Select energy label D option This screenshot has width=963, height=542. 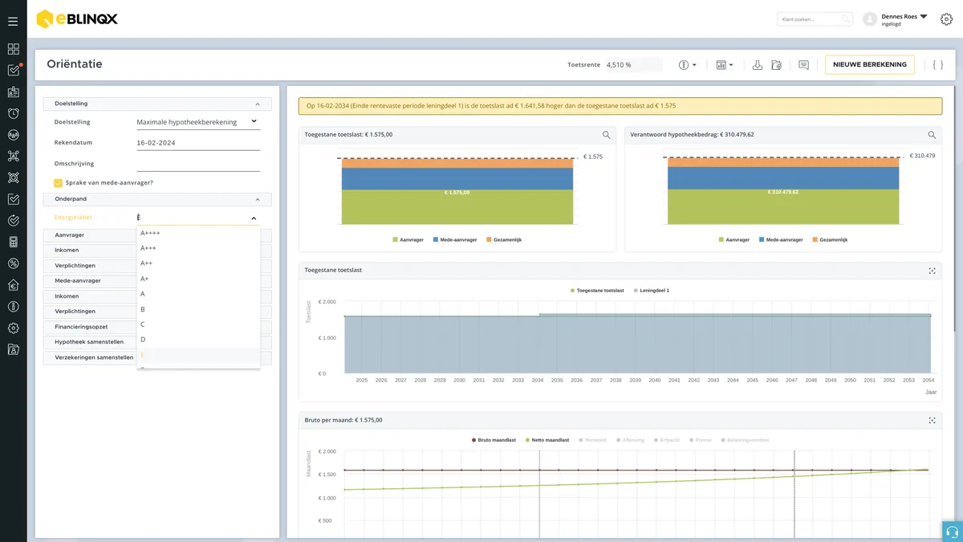tap(198, 340)
